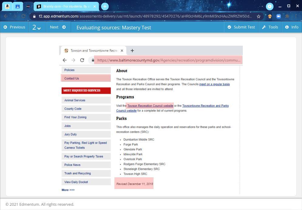Viewport: 302px width, 210px height.
Task: Click the Programs heading
Action: [x=125, y=97]
